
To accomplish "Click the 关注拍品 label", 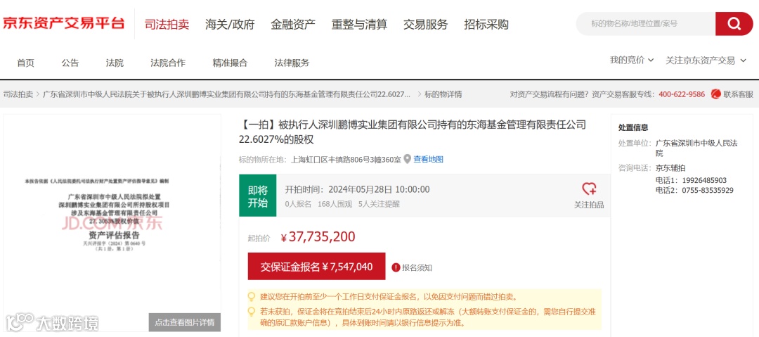I will pos(589,205).
